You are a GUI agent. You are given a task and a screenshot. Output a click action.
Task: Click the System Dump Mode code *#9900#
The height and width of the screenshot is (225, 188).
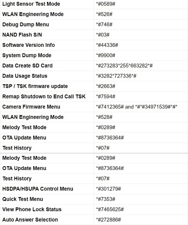coord(106,55)
